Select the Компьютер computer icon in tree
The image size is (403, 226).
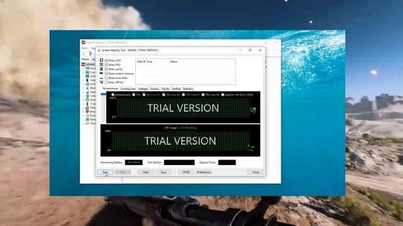tap(88, 68)
